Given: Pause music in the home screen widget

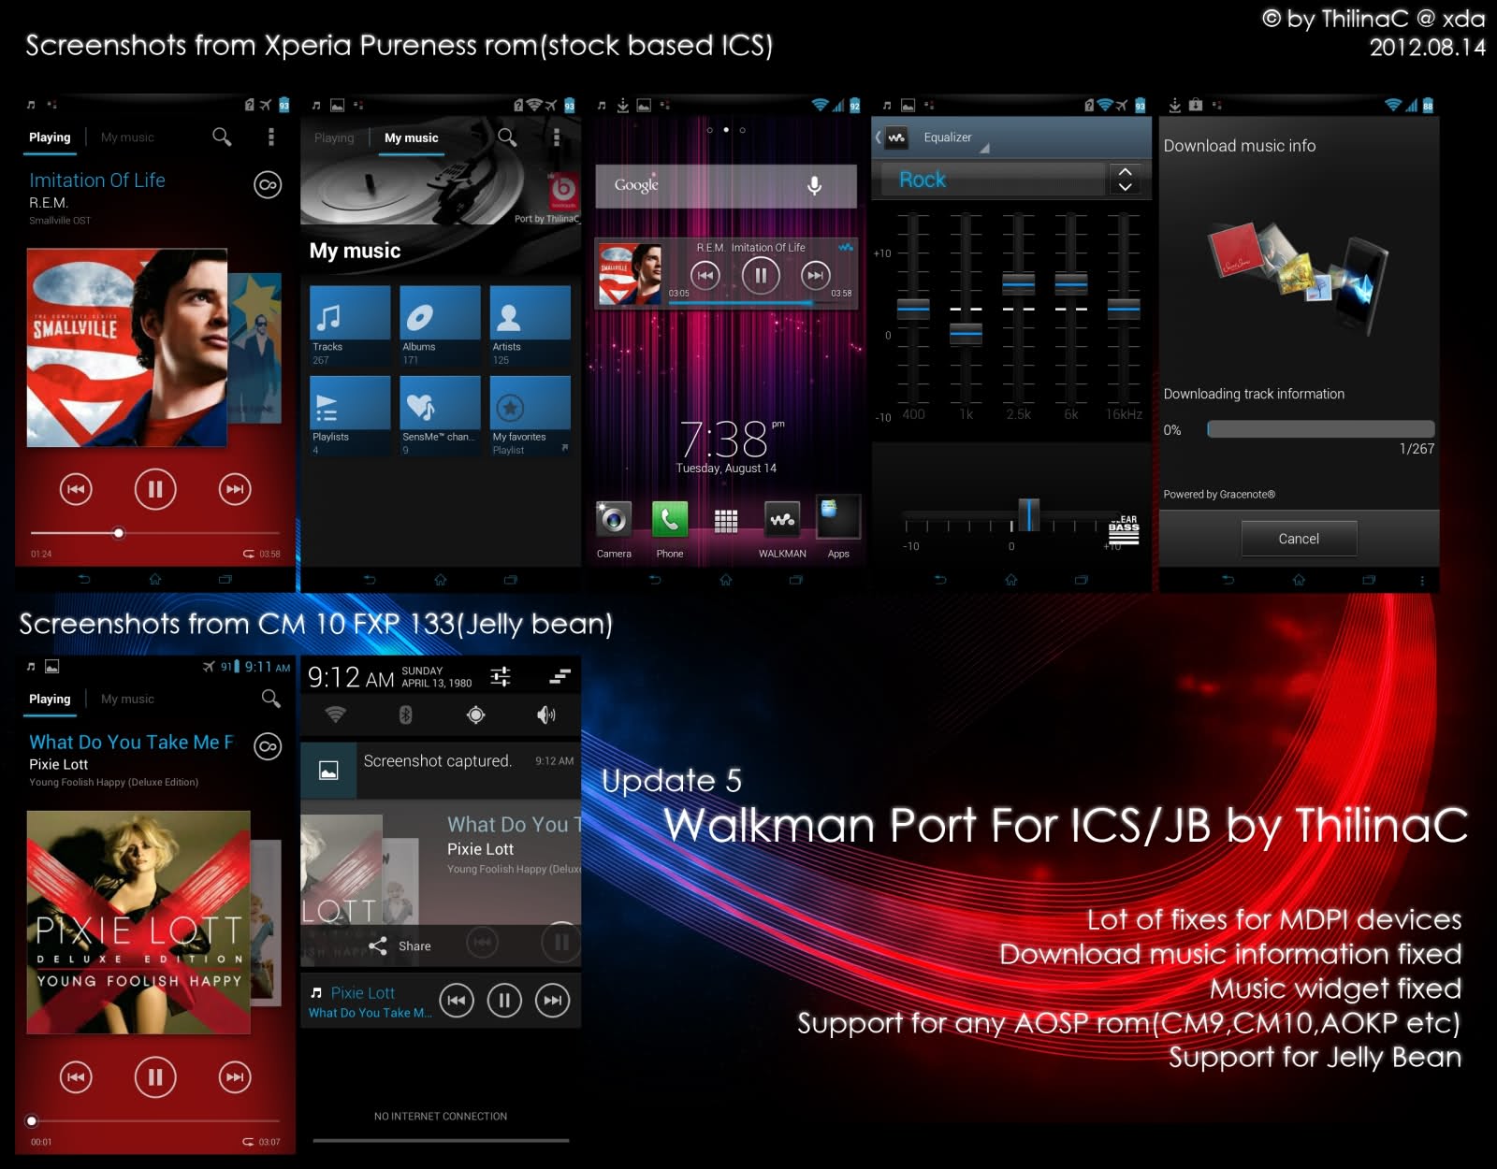Looking at the screenshot, I should [761, 275].
